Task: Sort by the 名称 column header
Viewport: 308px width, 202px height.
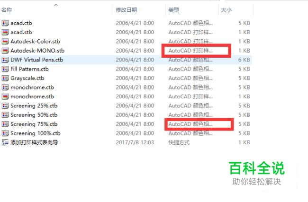Action: [7, 10]
